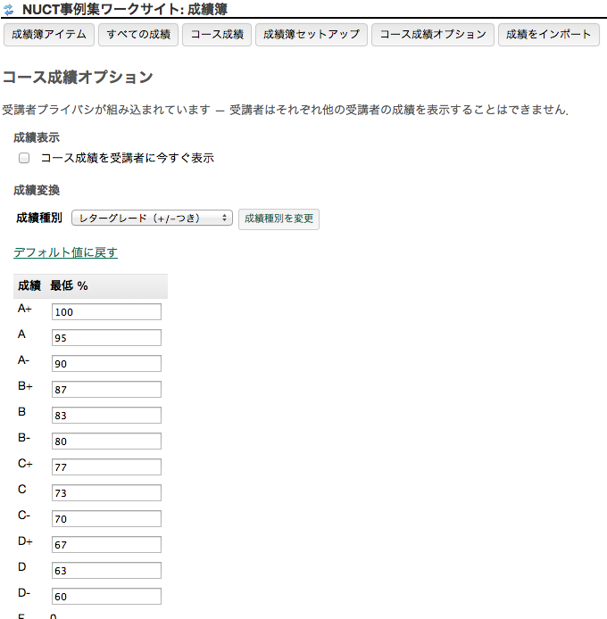Image resolution: width=607 pixels, height=619 pixels.
Task: Switch to the すべての成績 tab
Action: pyautogui.click(x=138, y=35)
